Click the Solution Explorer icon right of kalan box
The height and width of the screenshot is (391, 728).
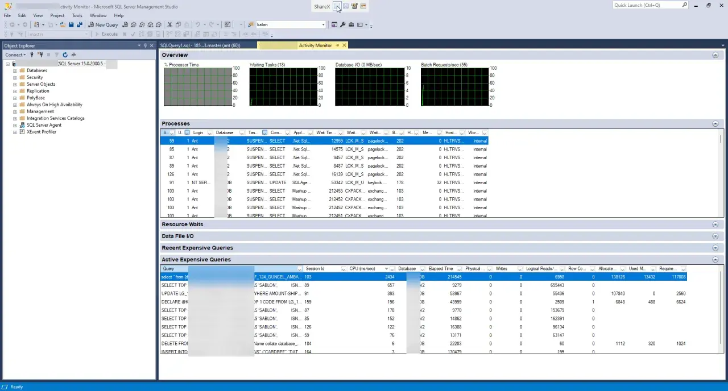coord(334,24)
